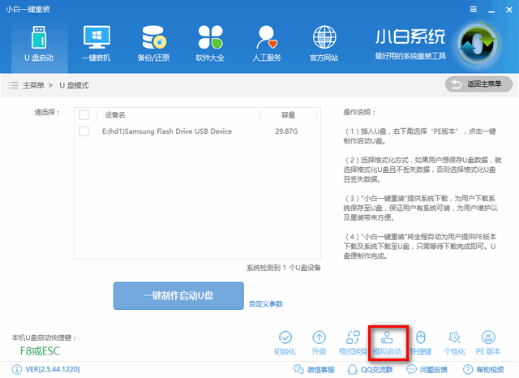Image resolution: width=519 pixels, height=378 pixels.
Task: Click the 初始化 initialize icon
Action: pyautogui.click(x=285, y=343)
